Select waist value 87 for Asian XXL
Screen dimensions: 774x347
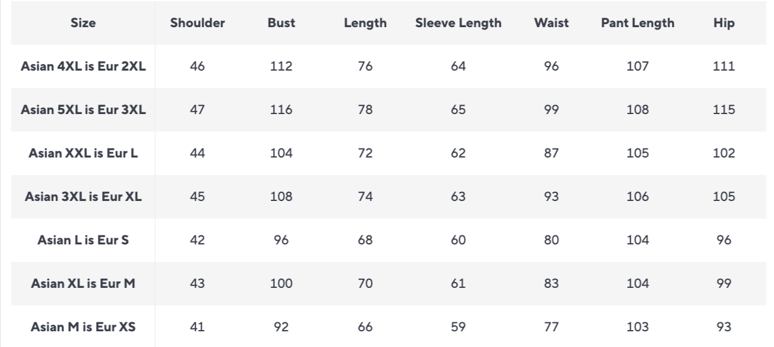551,153
